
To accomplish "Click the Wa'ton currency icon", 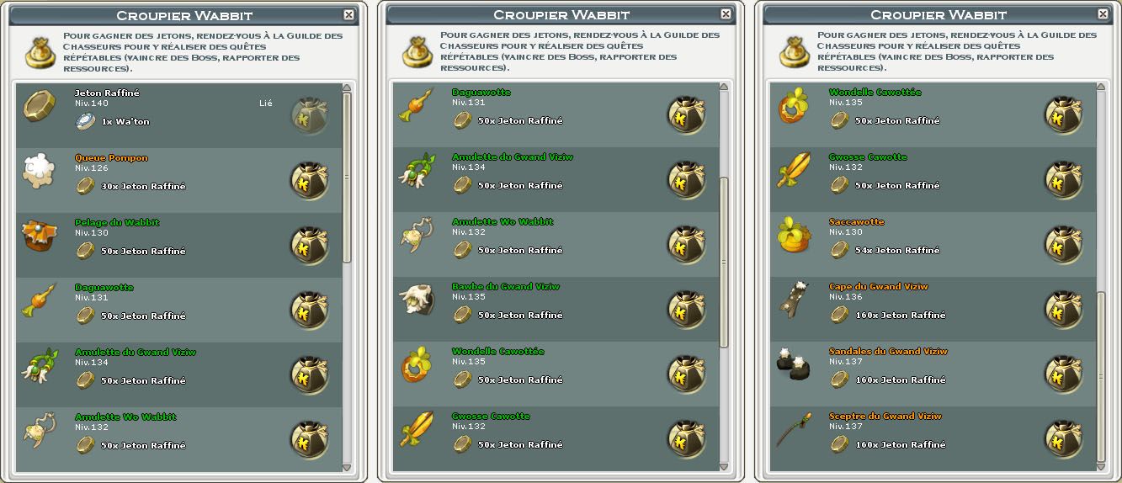I will tap(86, 121).
